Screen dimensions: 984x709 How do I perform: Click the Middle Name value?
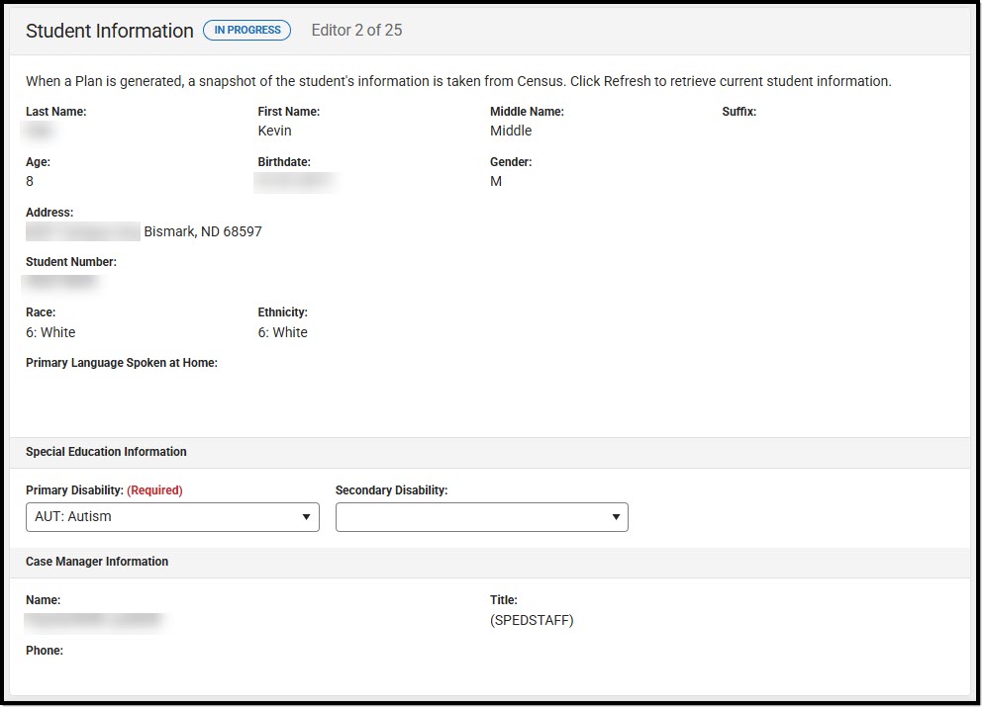(x=511, y=130)
